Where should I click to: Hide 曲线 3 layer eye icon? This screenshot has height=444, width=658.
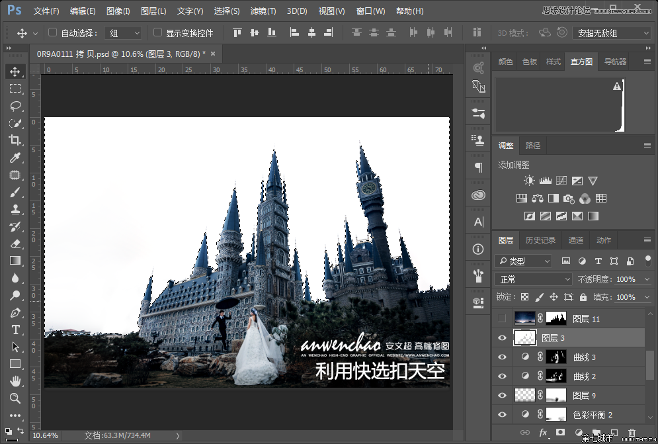coord(502,357)
